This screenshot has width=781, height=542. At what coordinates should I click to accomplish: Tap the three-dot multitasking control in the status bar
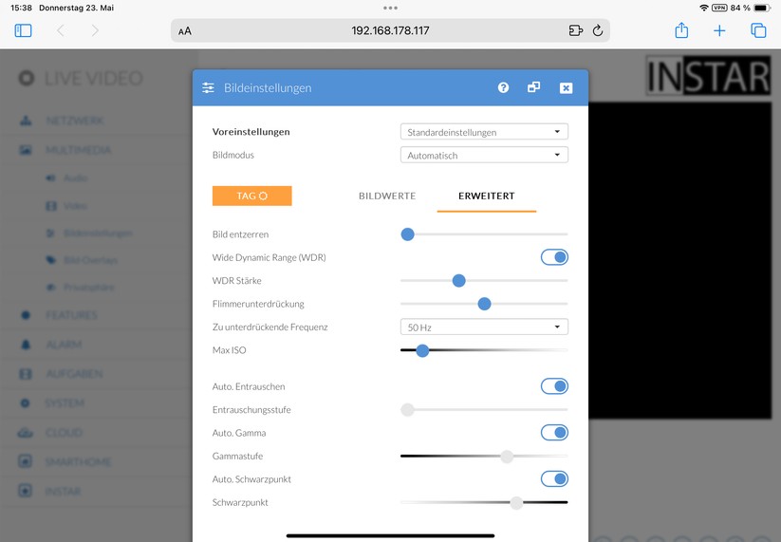tap(390, 8)
